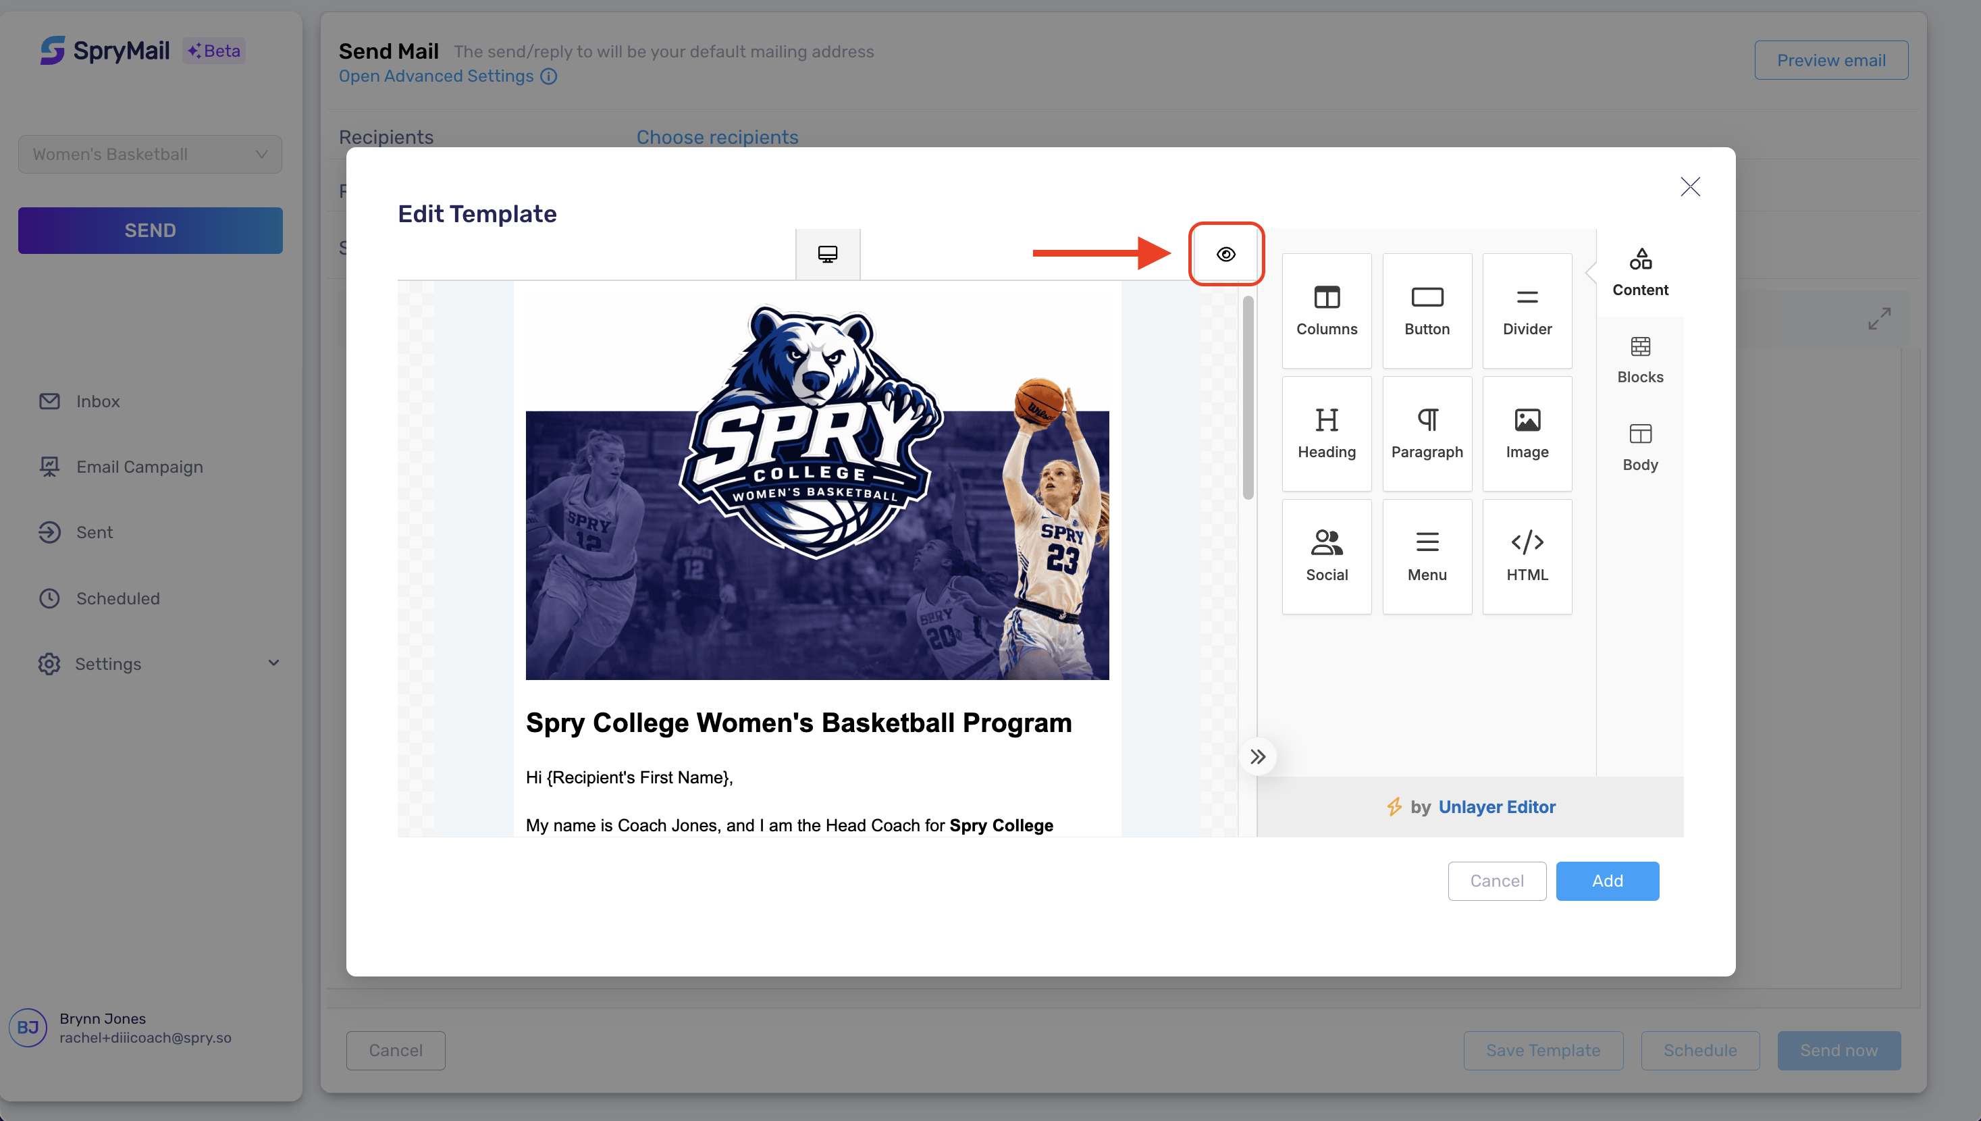Open the Inbox
Image resolution: width=1981 pixels, height=1121 pixels.
click(x=98, y=401)
